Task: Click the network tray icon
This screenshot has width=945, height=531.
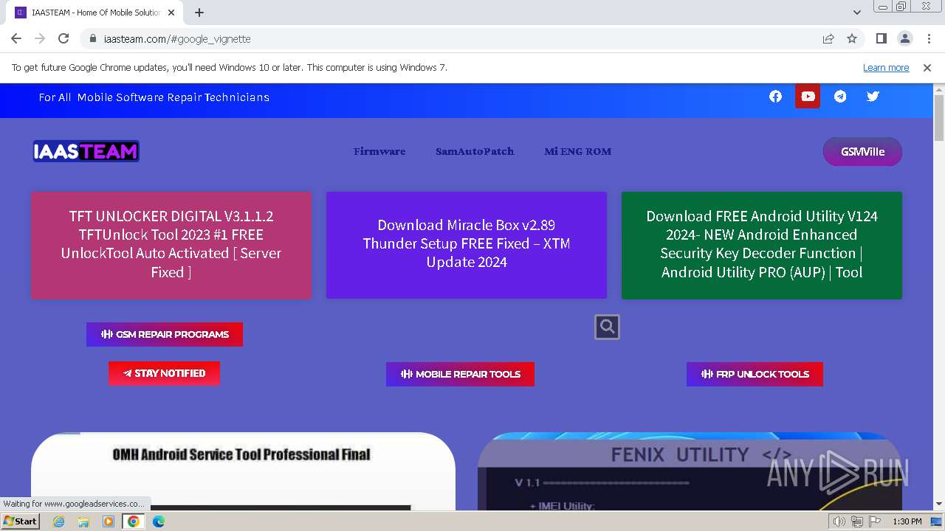Action: click(857, 521)
